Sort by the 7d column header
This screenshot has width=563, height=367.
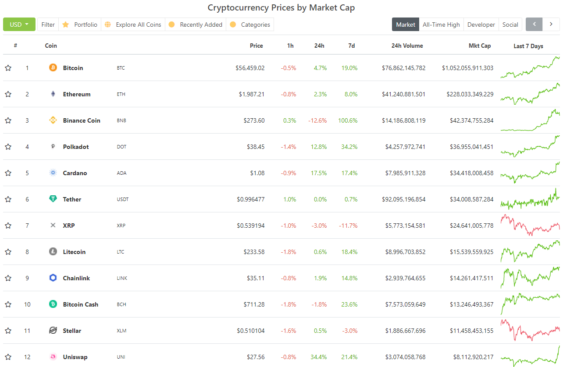tap(351, 46)
